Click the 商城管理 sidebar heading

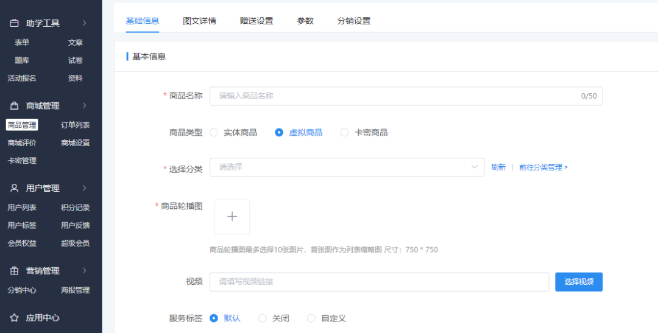pos(43,106)
